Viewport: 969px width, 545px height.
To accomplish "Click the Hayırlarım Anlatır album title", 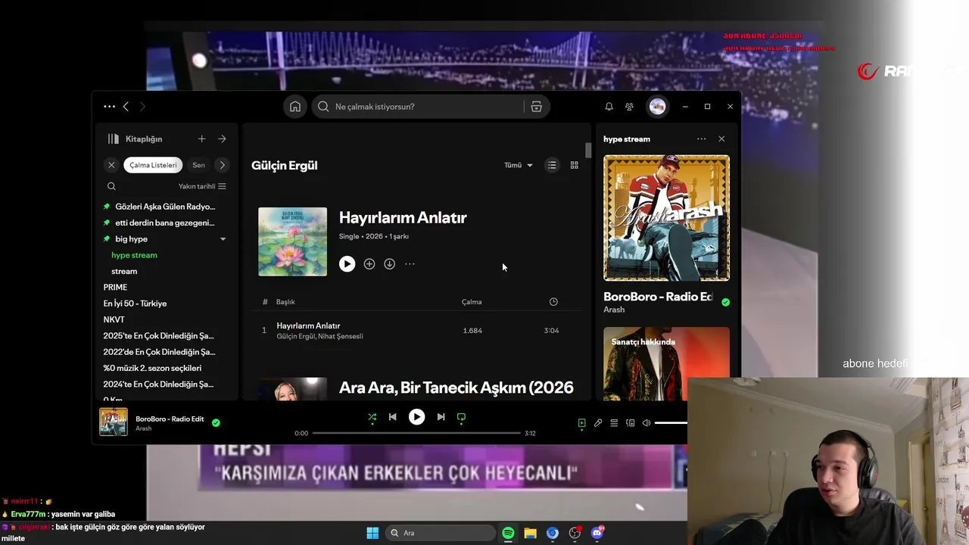I will [x=403, y=217].
